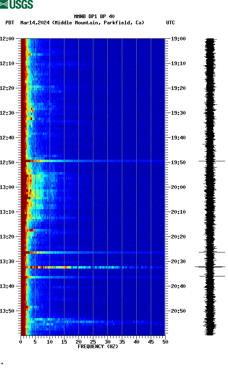Viewport: 228px width, 368px height.
Task: Click the 10 Hz frequency axis label
Action: point(50,342)
